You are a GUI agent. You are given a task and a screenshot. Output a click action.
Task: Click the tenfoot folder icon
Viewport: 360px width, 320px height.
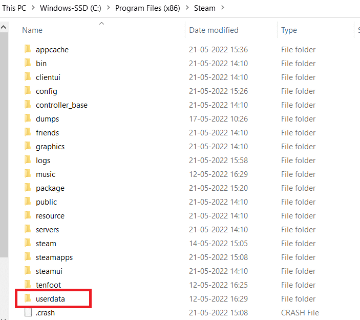tap(28, 285)
